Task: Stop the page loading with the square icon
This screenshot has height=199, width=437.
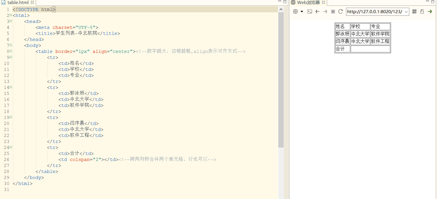Action: point(333,11)
